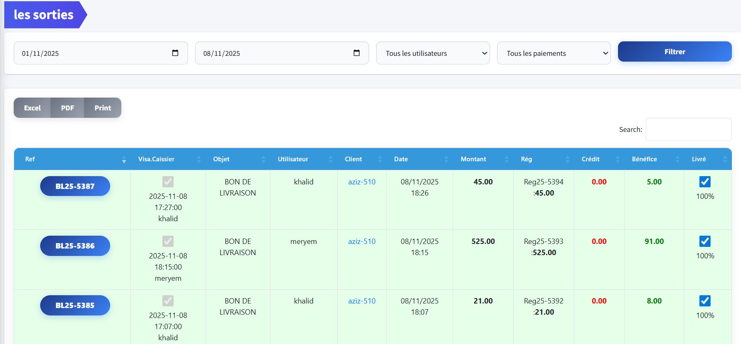Sort by Client column header arrows

380,159
